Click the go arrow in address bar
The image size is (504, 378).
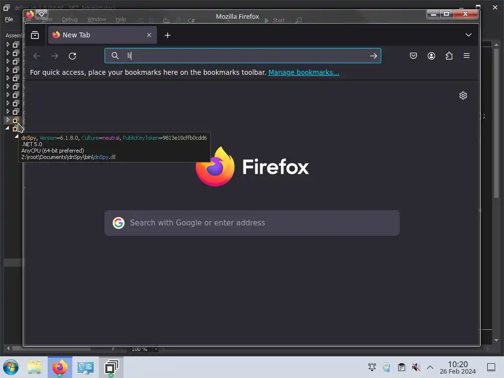(x=373, y=56)
